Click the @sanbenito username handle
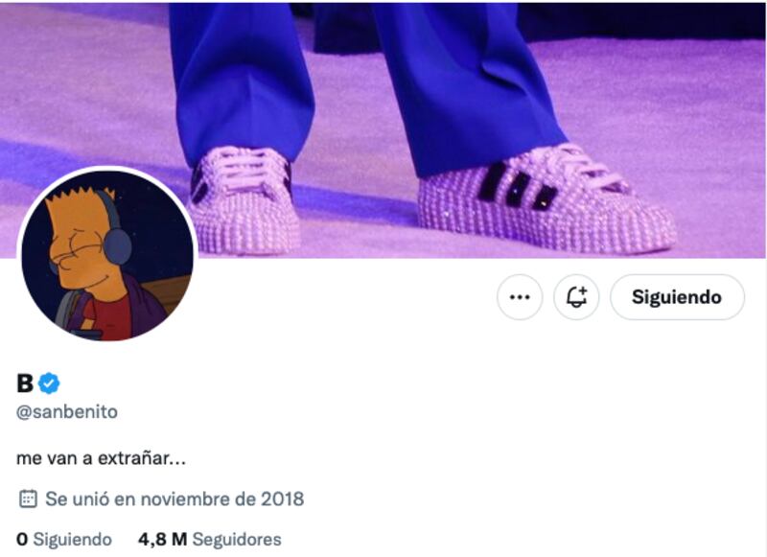 (66, 412)
